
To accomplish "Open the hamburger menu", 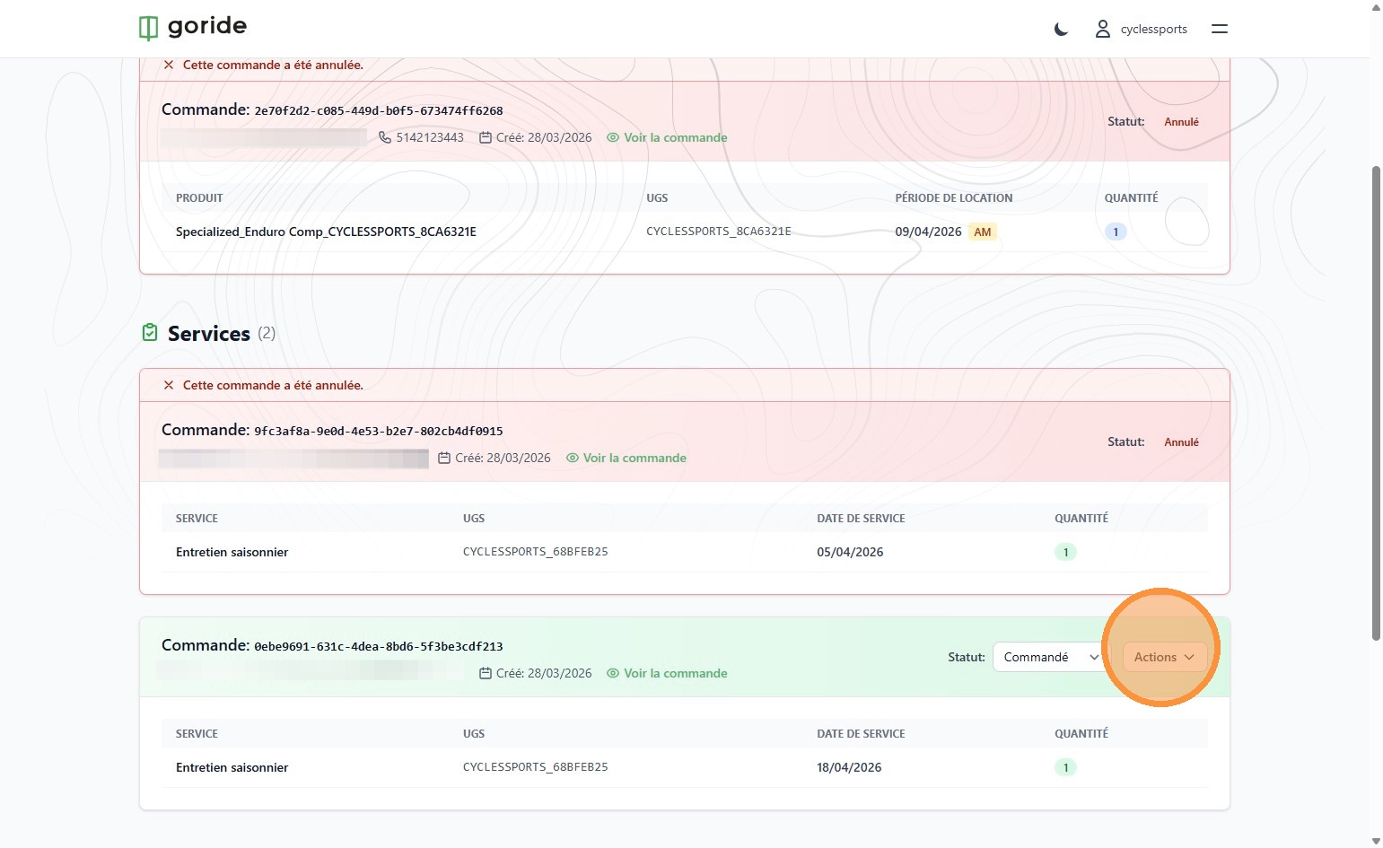I will click(x=1219, y=29).
